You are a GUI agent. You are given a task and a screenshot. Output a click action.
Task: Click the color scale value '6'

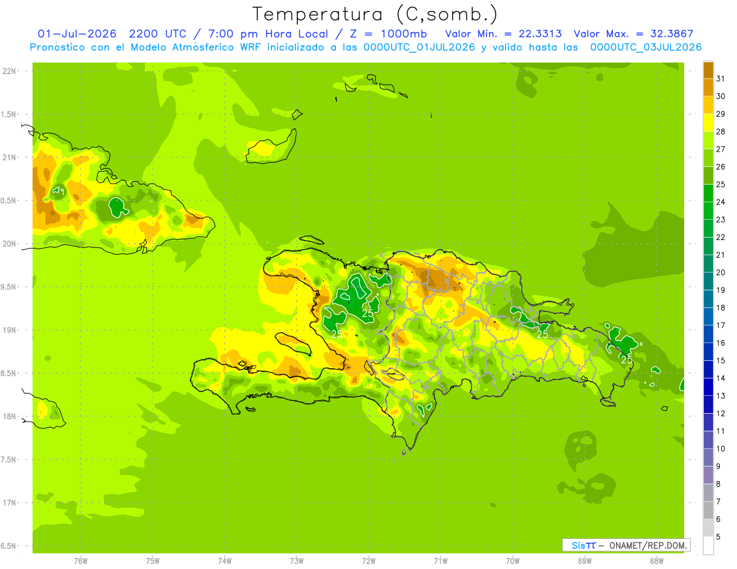[719, 519]
